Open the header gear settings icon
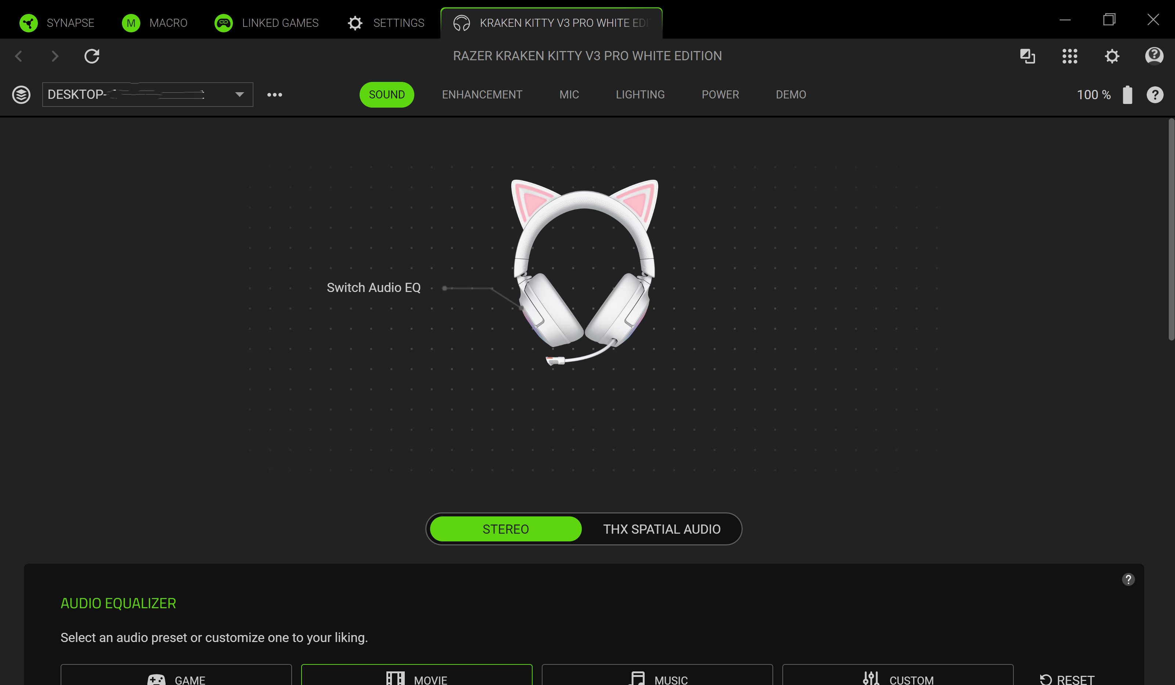Screen dimensions: 1175x685 coord(1112,56)
